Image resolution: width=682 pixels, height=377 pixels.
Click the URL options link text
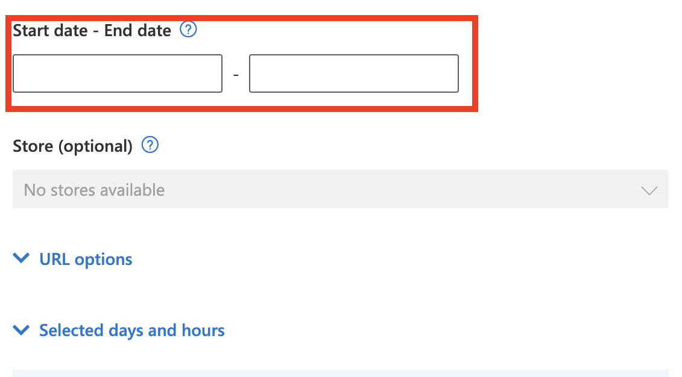86,260
